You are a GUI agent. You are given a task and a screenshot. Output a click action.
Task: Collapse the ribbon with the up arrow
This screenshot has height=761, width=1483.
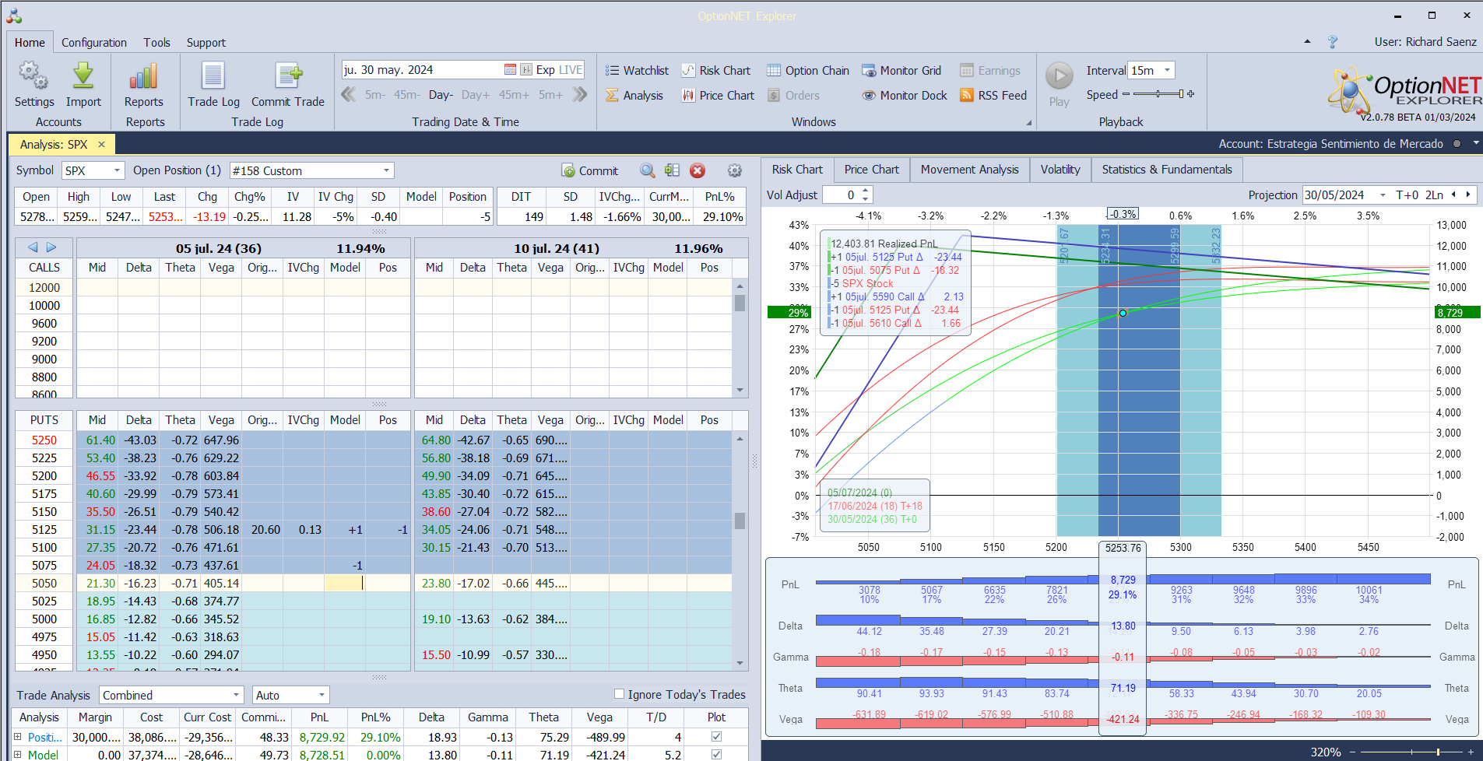tap(1307, 42)
